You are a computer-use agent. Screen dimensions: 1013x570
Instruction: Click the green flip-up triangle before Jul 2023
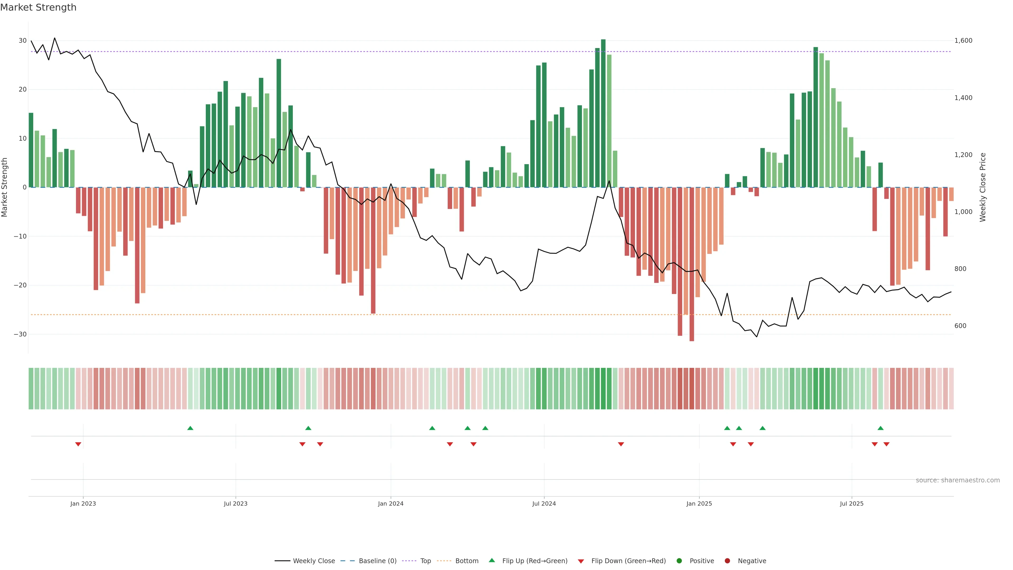click(x=190, y=428)
